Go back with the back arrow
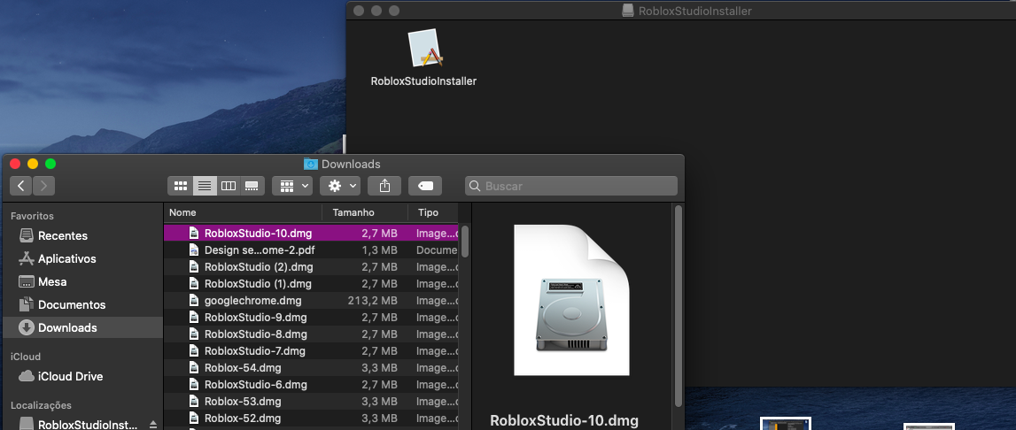This screenshot has height=430, width=1016. click(21, 186)
